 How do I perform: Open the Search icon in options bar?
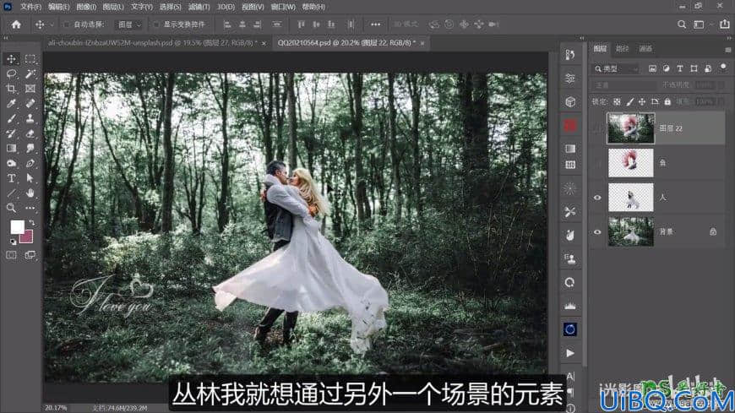tap(682, 24)
